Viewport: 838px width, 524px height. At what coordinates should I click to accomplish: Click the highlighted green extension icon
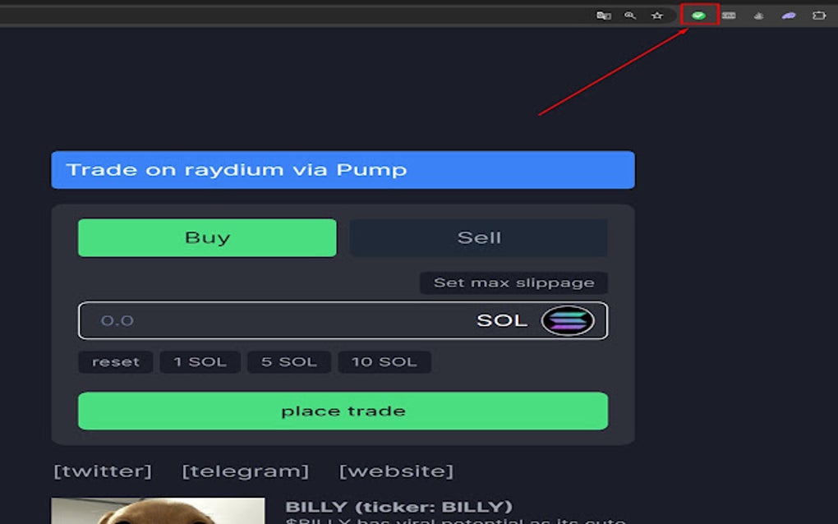699,15
